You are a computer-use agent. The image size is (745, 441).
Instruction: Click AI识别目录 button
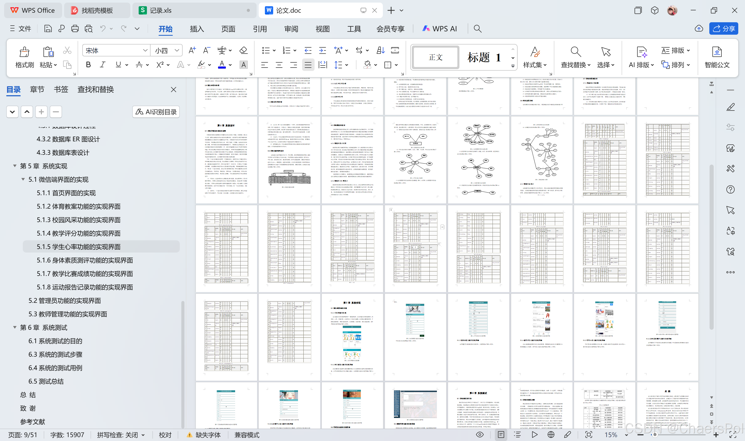(x=156, y=112)
